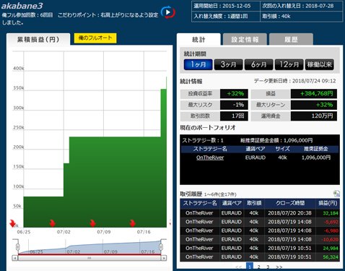The width and height of the screenshot is (345, 271).
Task: Switch to the 履歴 tab
Action: 291,39
